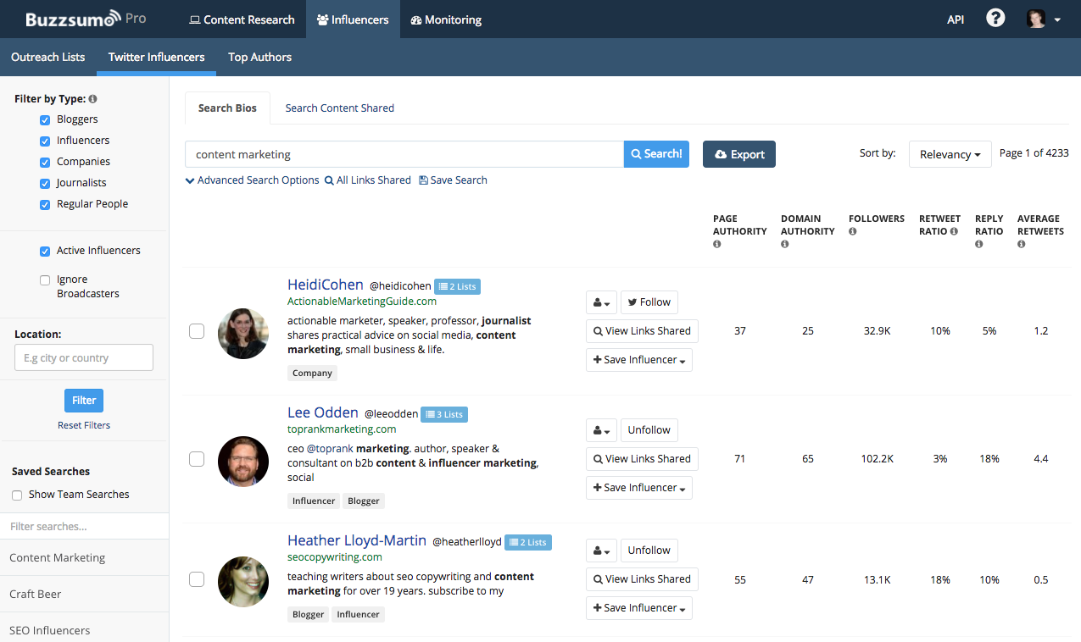Image resolution: width=1081 pixels, height=642 pixels.
Task: Click Lee Odden's 3 Lists badge
Action: [x=444, y=414]
